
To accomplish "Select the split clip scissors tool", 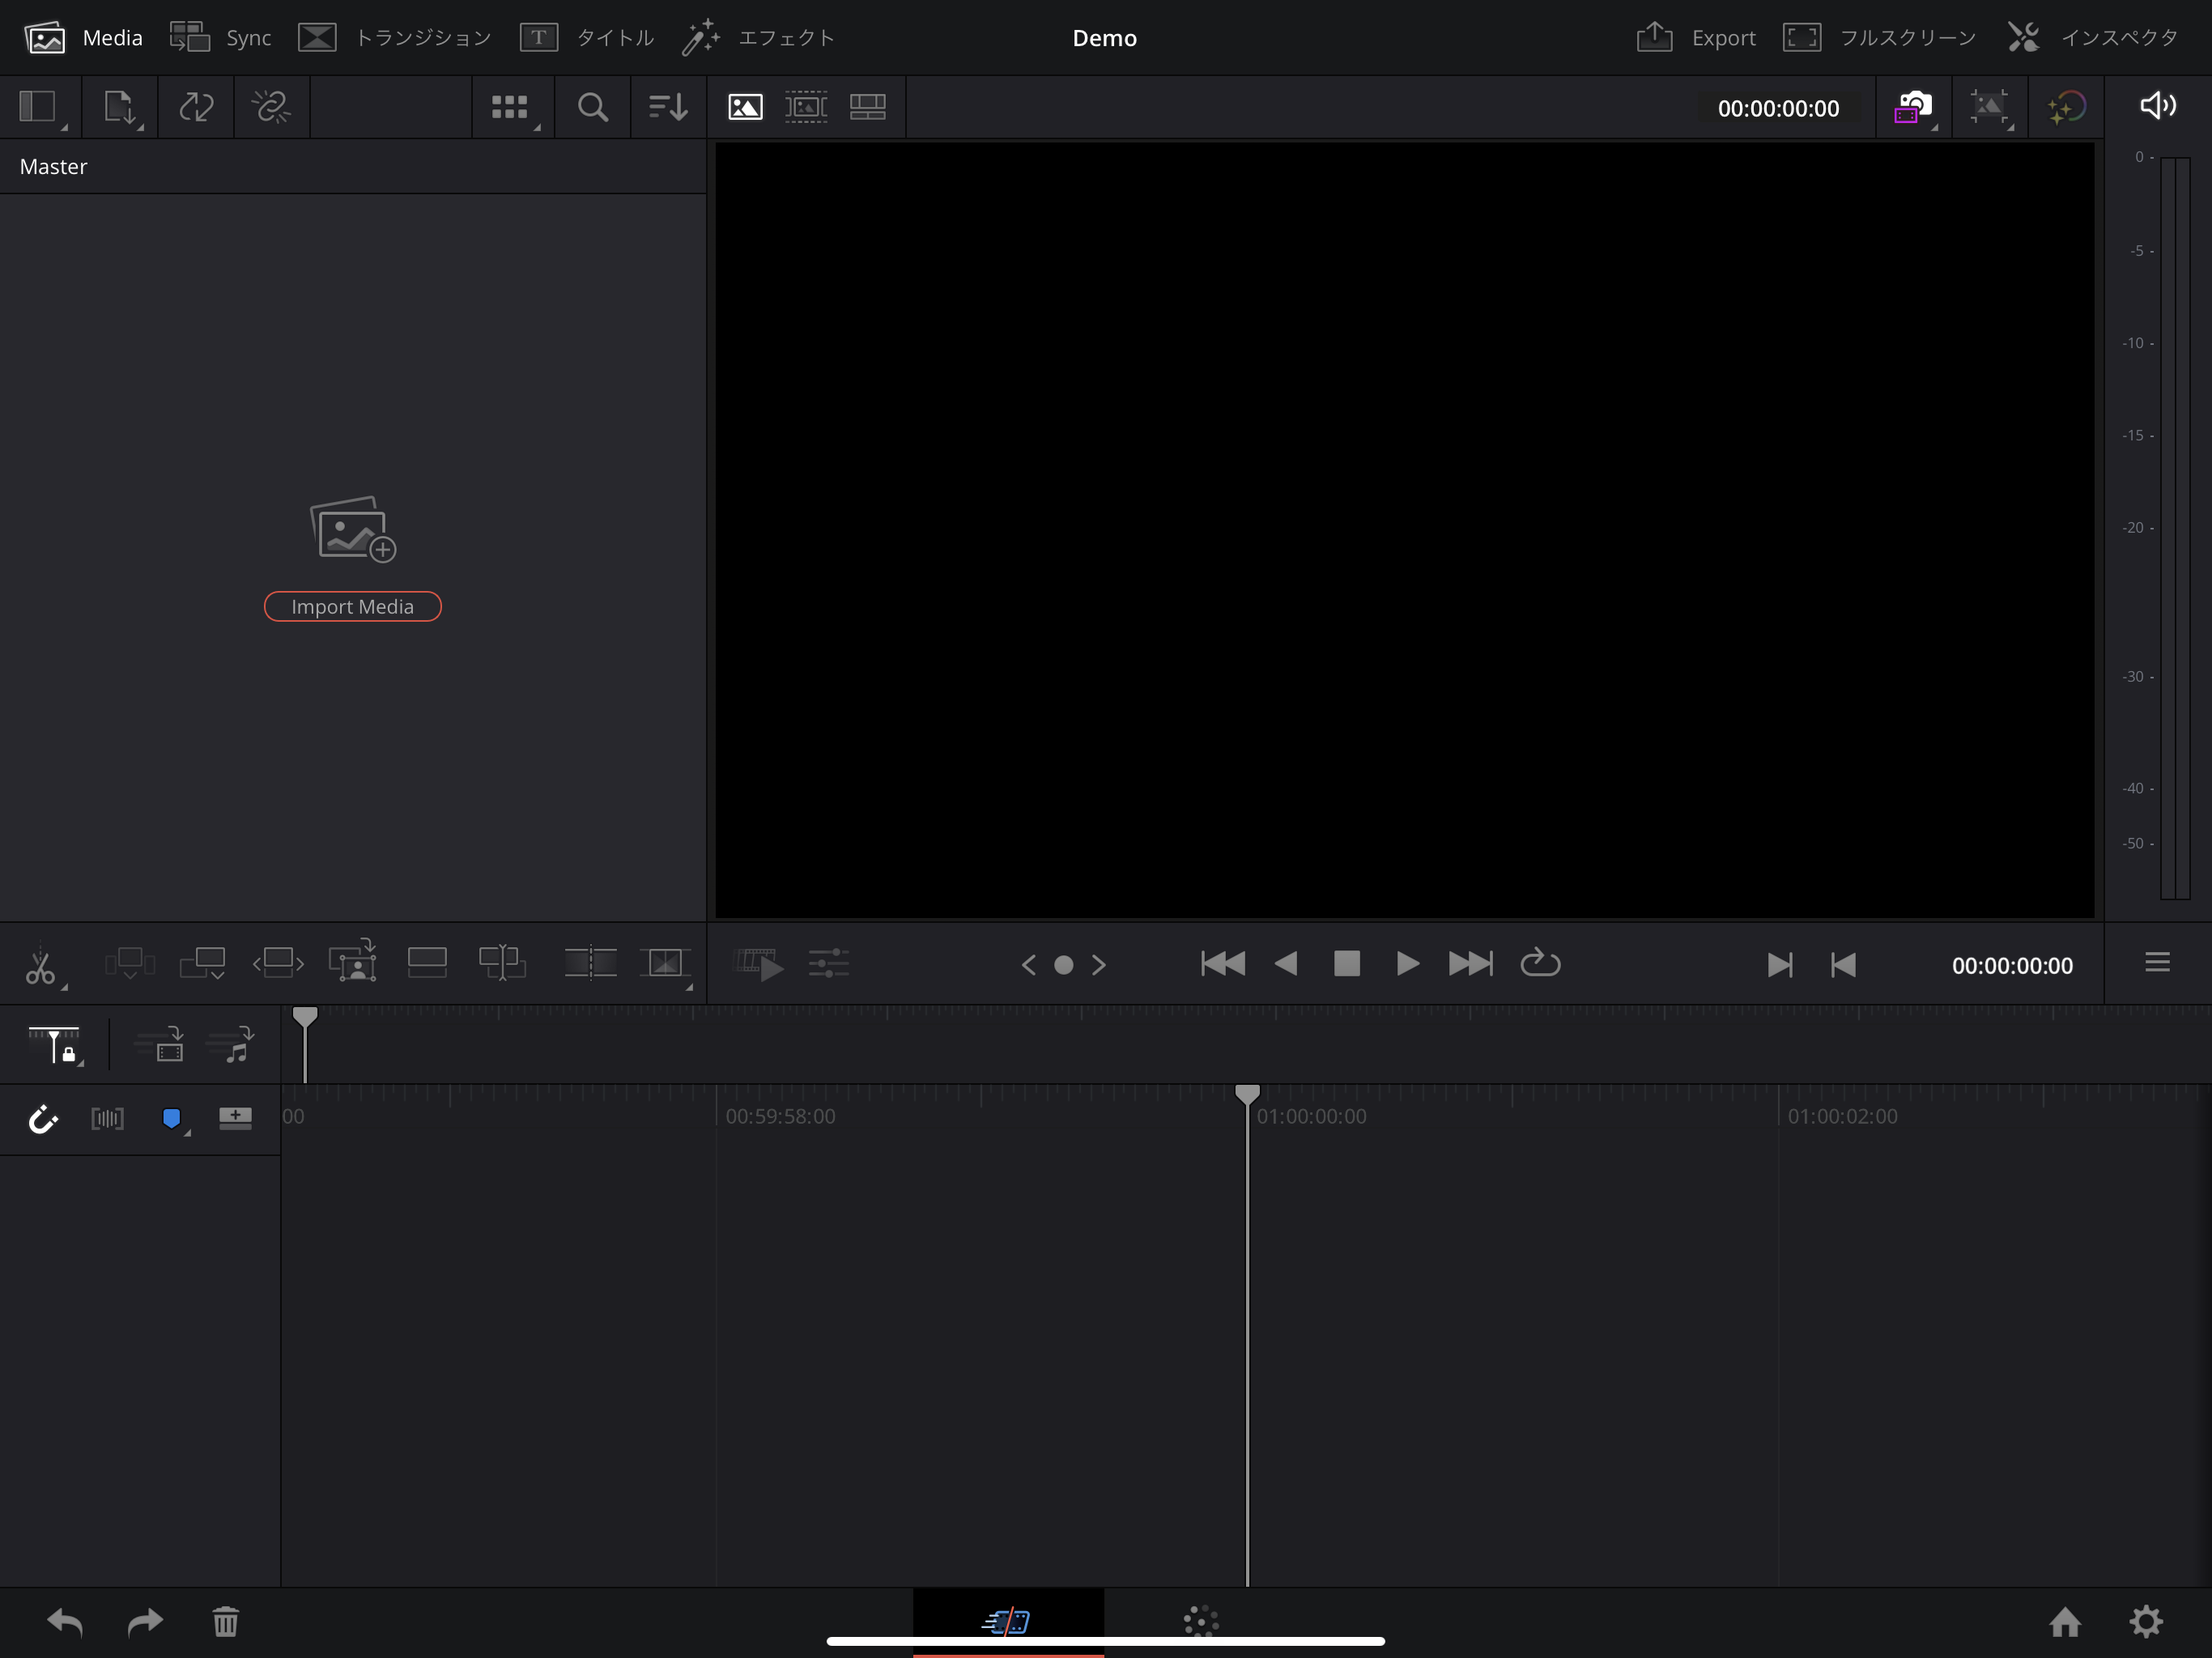I will [42, 964].
